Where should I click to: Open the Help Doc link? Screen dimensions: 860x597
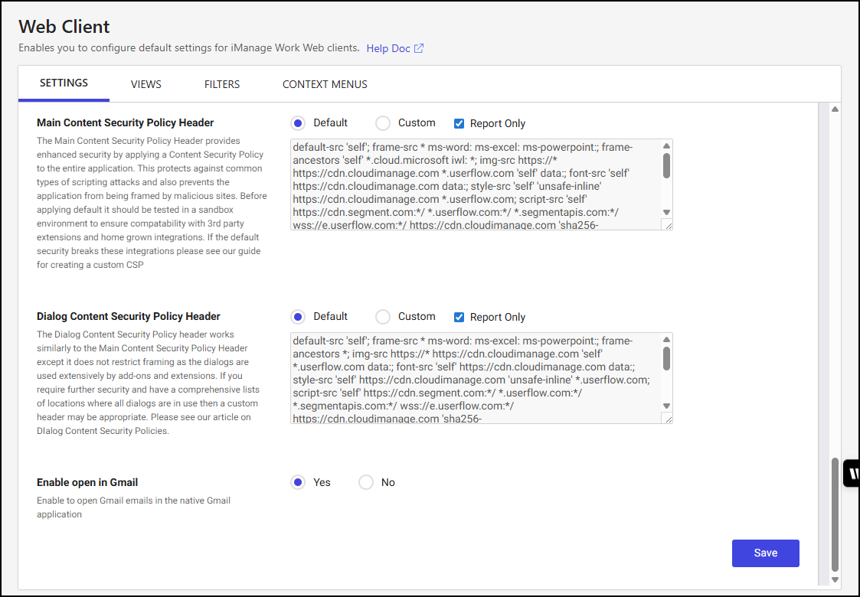(388, 48)
